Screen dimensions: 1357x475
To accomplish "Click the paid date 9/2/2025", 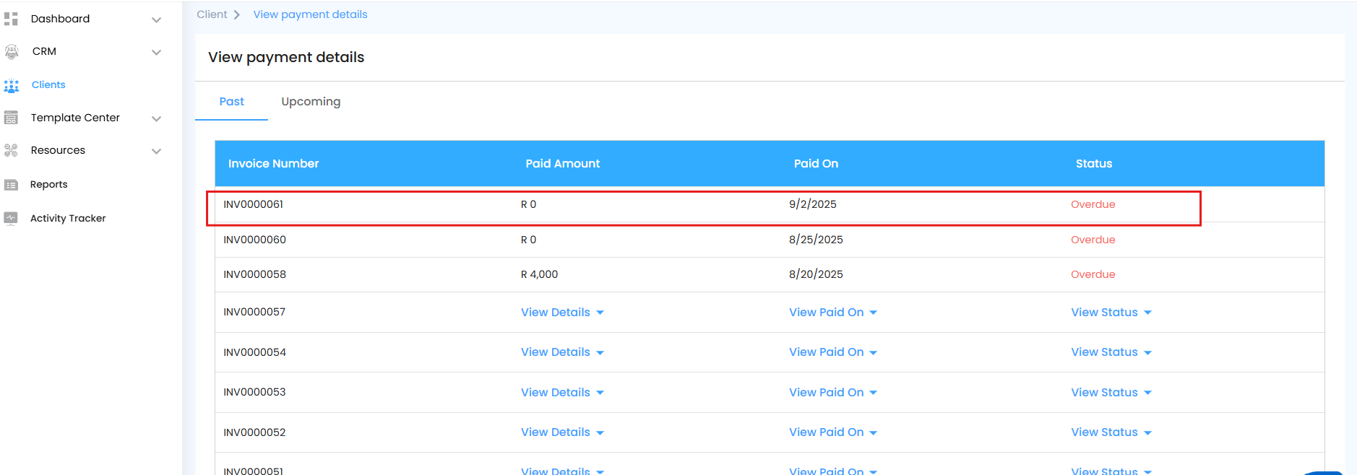I will 812,204.
